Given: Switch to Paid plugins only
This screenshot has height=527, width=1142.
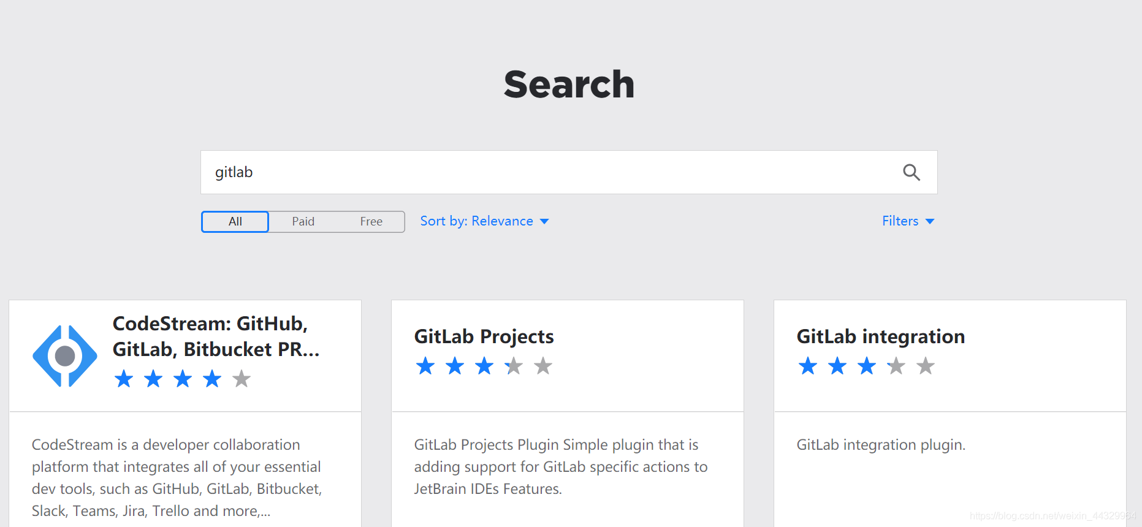Looking at the screenshot, I should pos(303,221).
